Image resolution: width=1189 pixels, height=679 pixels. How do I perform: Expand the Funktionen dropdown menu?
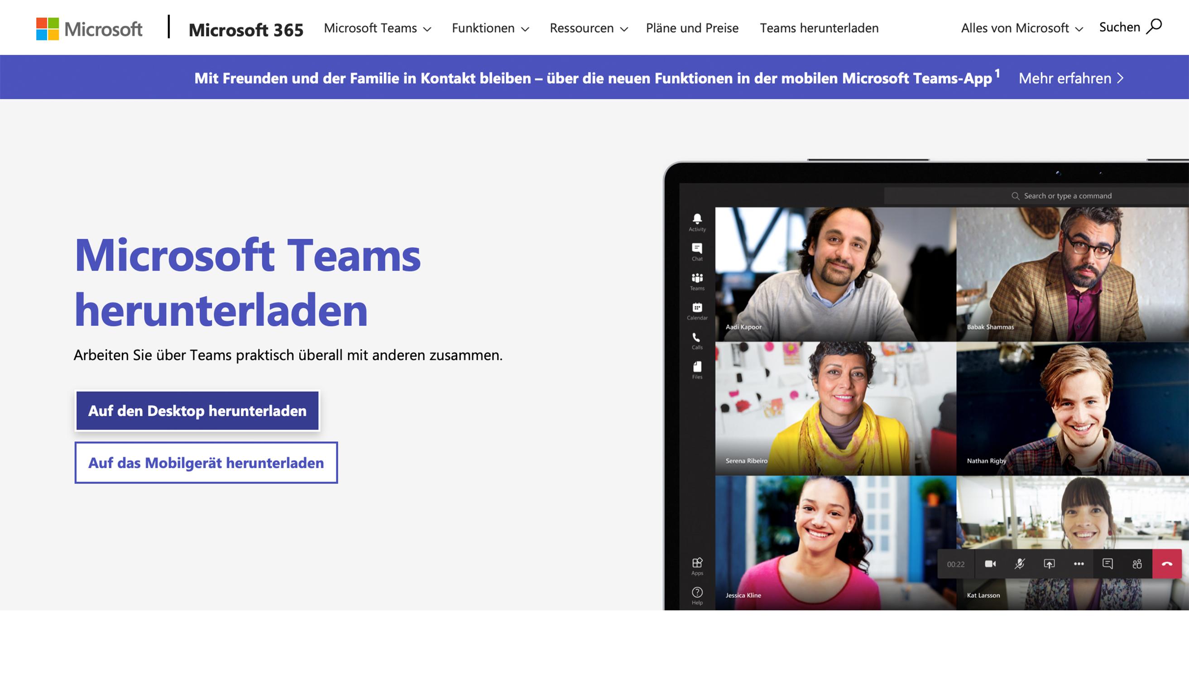[x=490, y=28]
